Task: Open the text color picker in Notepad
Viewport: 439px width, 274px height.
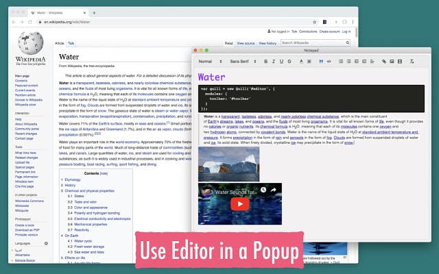Action: [x=301, y=62]
